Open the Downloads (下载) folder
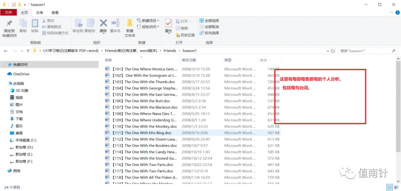 pyautogui.click(x=16, y=119)
